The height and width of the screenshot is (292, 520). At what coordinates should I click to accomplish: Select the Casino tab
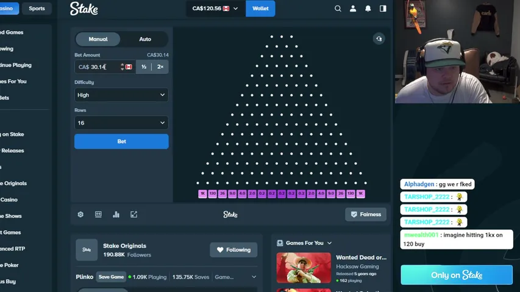8,9
